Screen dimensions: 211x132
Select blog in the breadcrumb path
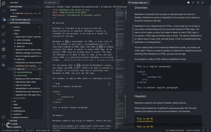[68, 7]
